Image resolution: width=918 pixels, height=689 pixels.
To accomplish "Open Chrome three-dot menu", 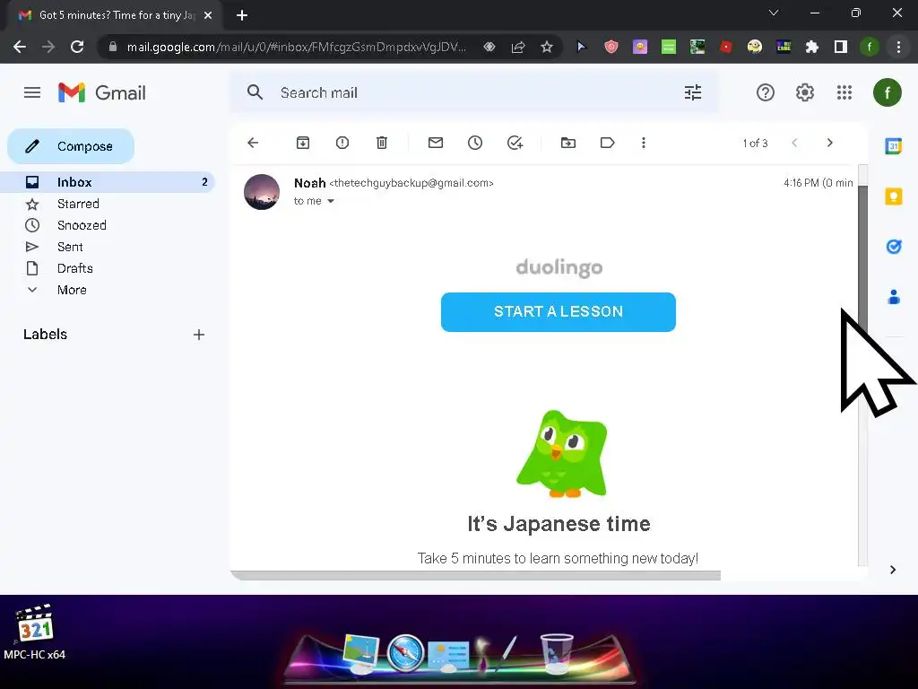I will pos(898,47).
